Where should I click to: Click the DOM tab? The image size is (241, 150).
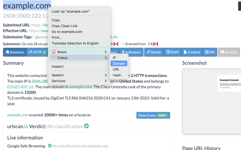(172, 52)
